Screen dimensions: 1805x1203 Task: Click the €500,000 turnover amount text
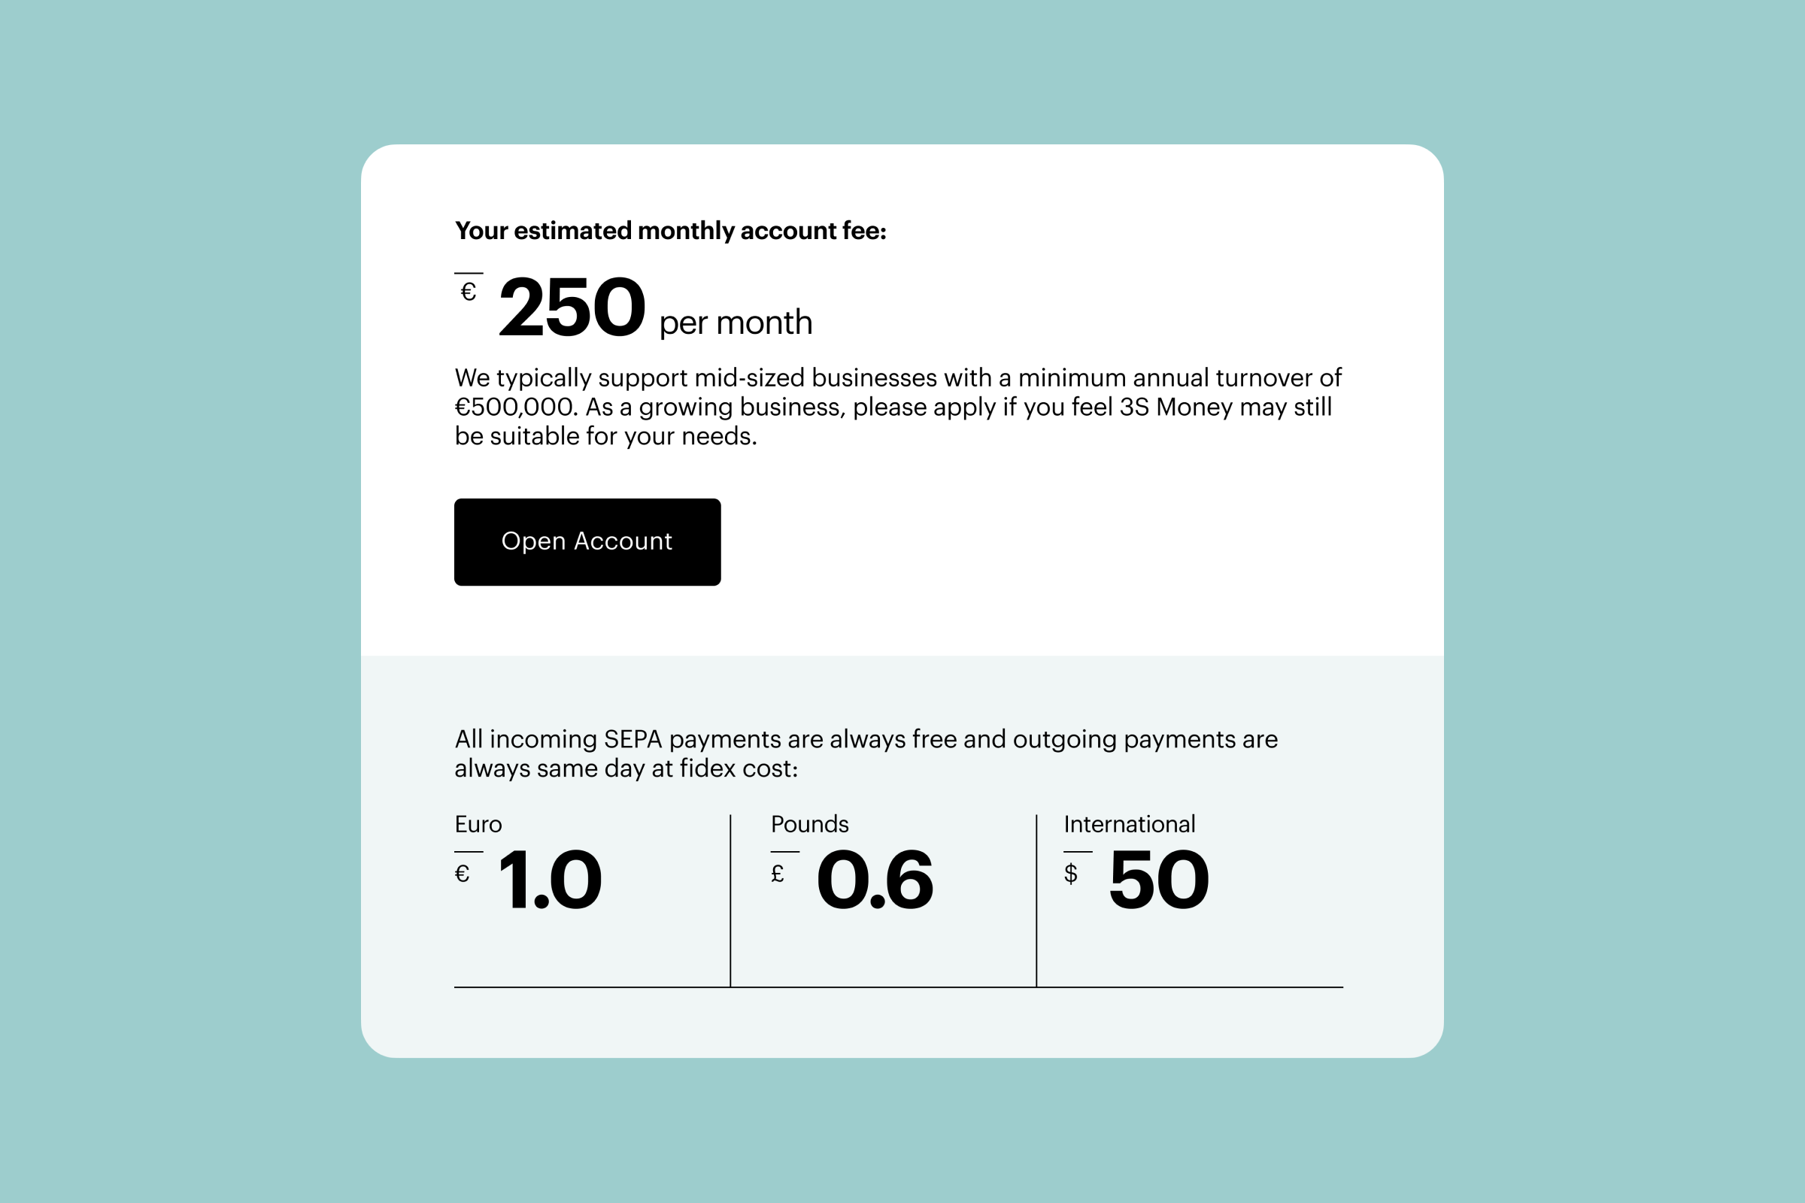coord(516,407)
